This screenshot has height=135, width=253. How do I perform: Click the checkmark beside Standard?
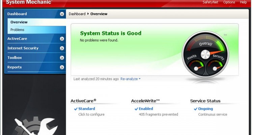pyautogui.click(x=76, y=109)
